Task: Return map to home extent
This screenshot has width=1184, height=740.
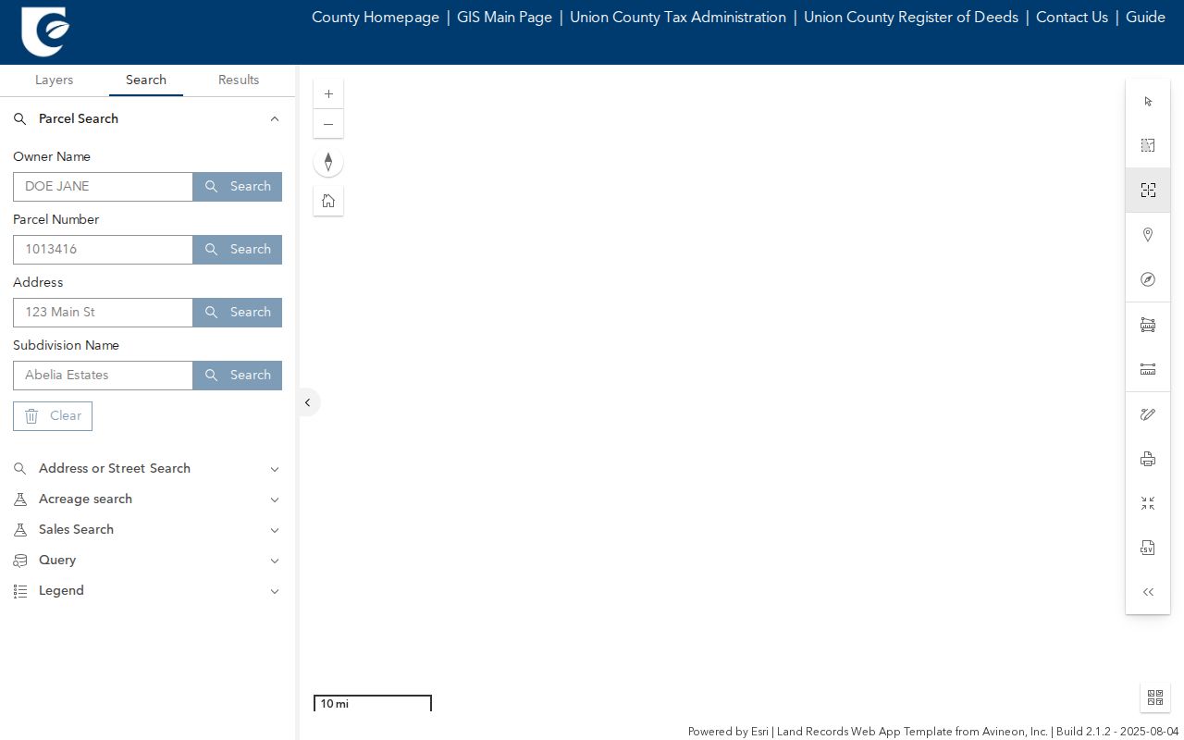Action: [x=328, y=201]
